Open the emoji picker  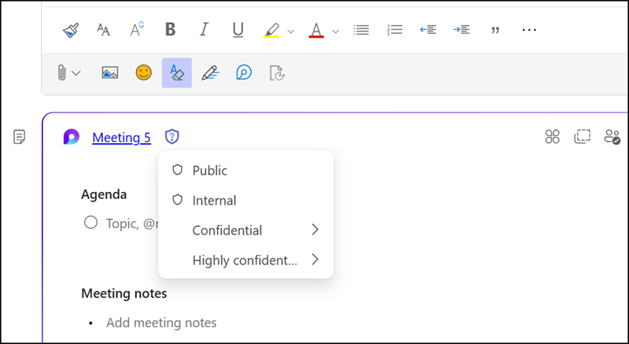point(144,72)
